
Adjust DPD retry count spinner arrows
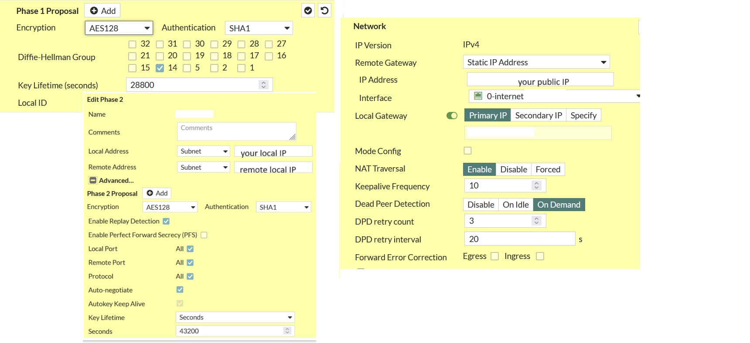click(x=536, y=221)
